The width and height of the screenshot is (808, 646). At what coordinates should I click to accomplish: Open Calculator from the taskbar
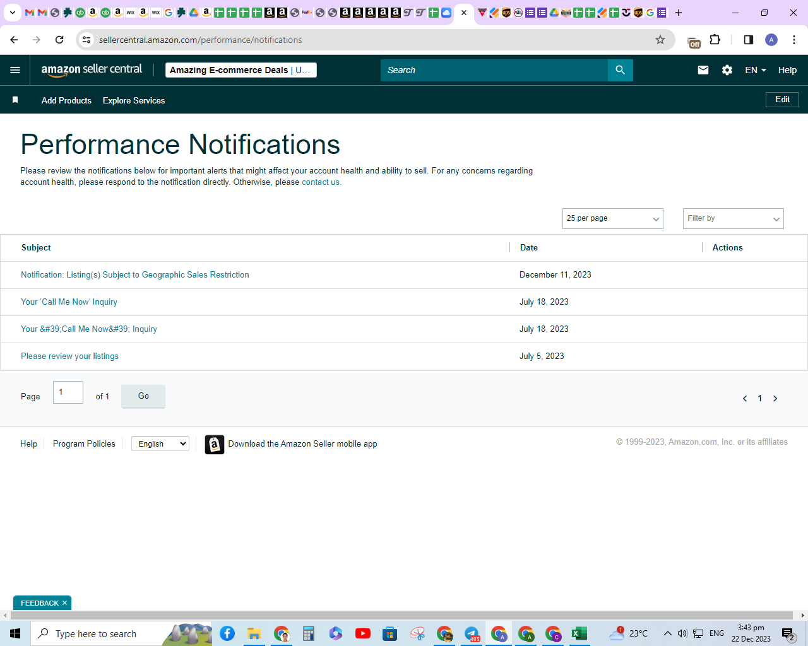point(309,633)
